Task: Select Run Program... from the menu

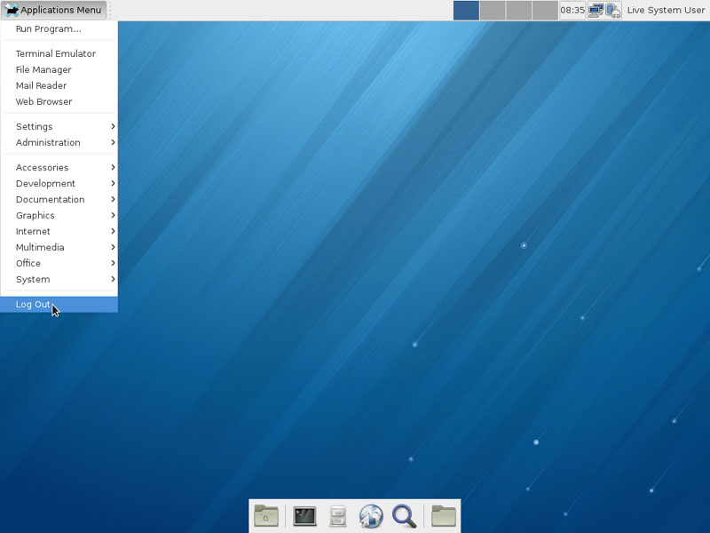Action: [x=59, y=29]
